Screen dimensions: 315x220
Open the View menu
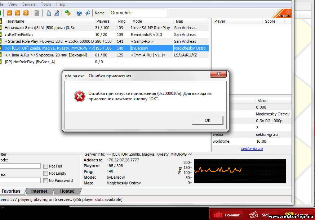tap(13, 4)
